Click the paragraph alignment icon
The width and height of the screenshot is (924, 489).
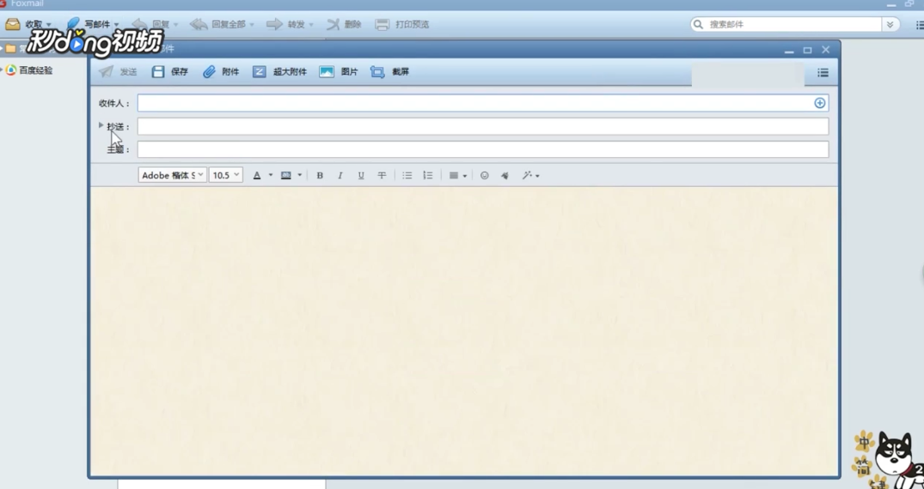click(454, 175)
